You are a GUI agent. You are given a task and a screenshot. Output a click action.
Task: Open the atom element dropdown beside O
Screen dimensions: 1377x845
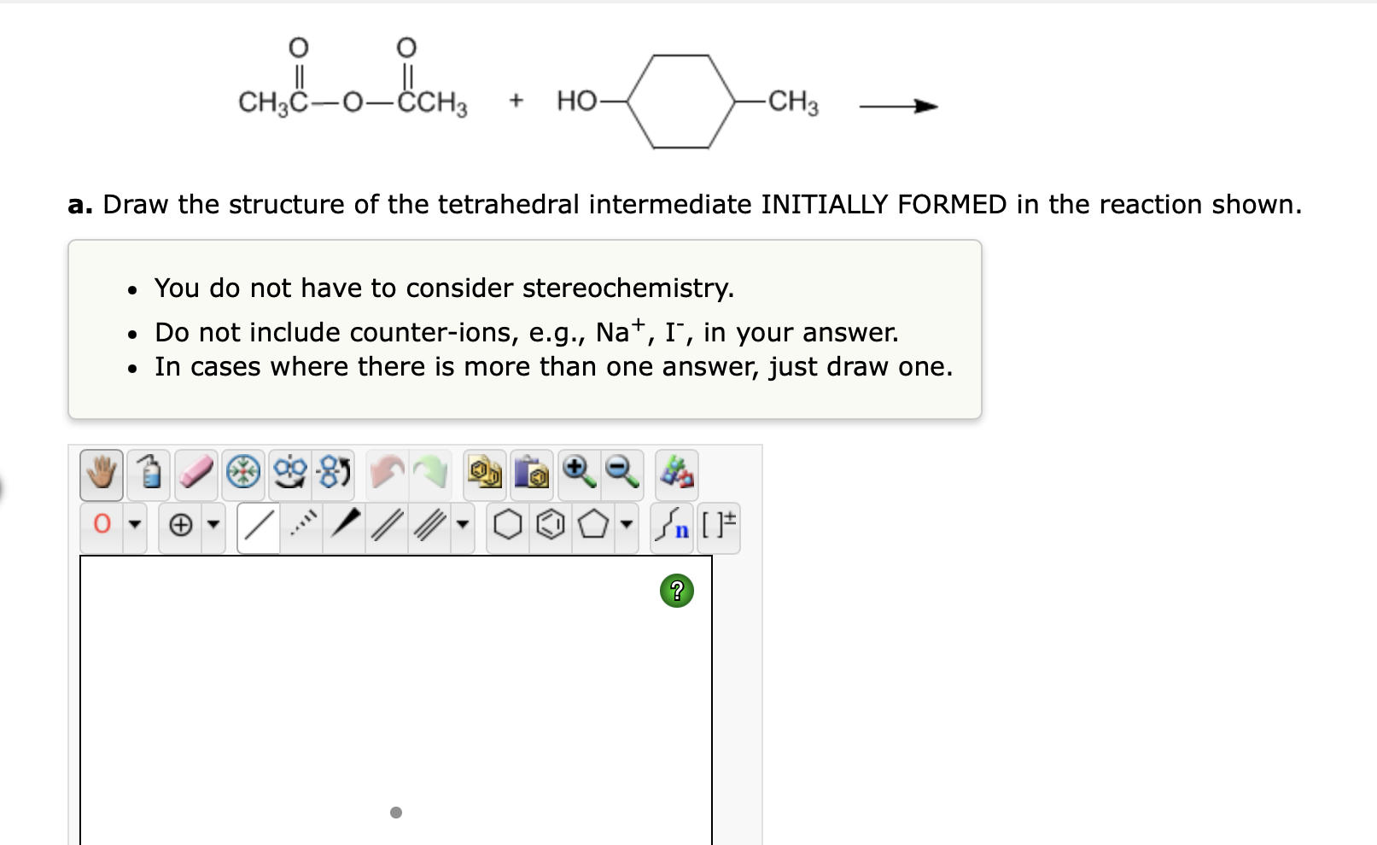(135, 526)
